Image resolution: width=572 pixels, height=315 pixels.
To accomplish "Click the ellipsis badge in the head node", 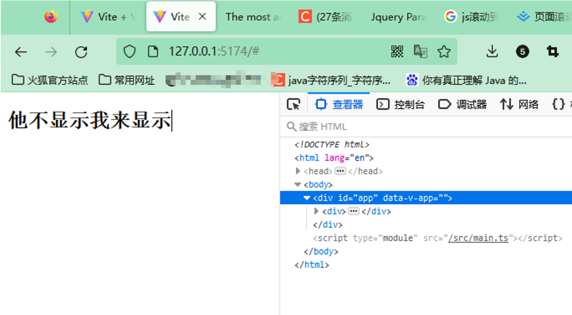I will click(340, 171).
